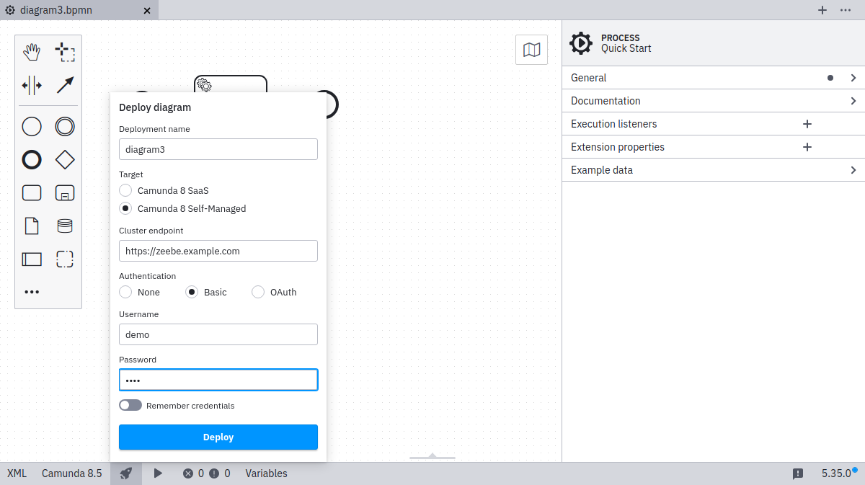Enable Remember credentials
Image resolution: width=865 pixels, height=485 pixels.
130,405
